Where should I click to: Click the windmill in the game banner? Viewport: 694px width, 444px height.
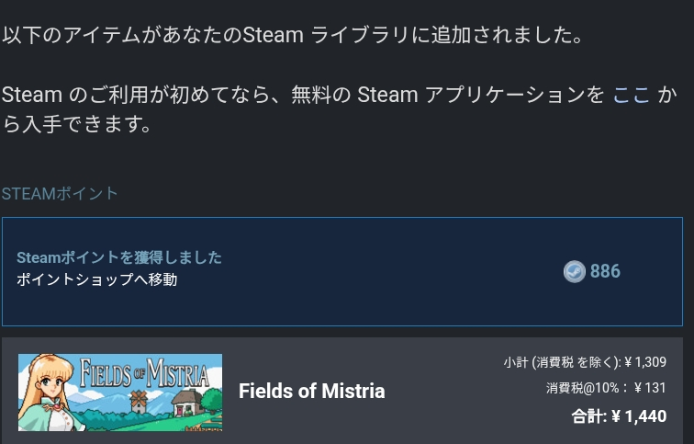[138, 401]
